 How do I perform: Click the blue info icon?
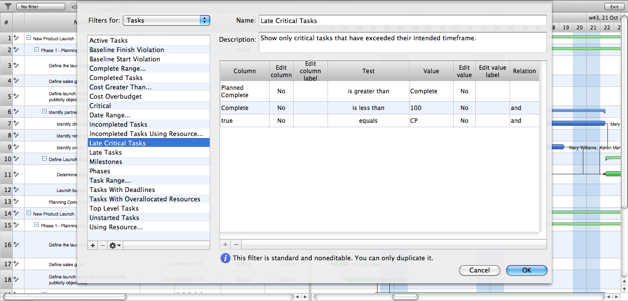pos(225,258)
